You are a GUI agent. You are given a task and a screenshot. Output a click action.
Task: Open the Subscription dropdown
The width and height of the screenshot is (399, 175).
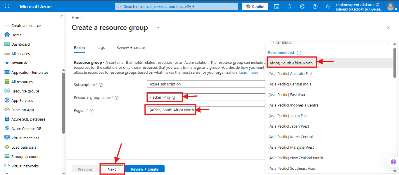[206, 84]
